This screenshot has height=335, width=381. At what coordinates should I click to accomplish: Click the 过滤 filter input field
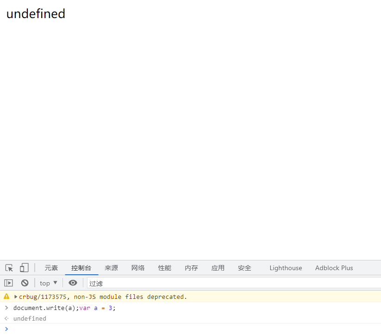pos(231,283)
